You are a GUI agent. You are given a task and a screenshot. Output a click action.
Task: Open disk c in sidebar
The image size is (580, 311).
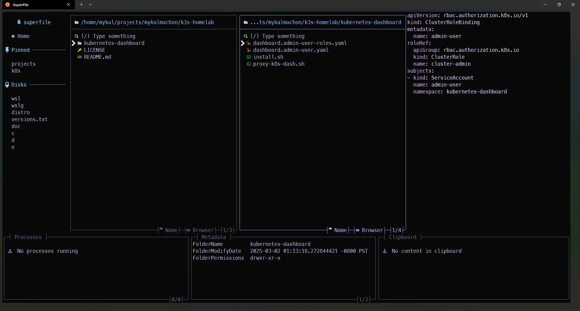(13, 133)
